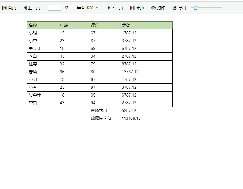
Task: Click the dataset sum 113168.16
Action: point(131,119)
